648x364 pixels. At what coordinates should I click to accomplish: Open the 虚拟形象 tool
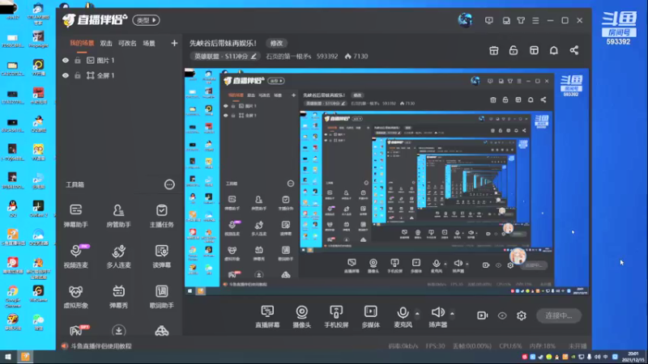(x=75, y=296)
